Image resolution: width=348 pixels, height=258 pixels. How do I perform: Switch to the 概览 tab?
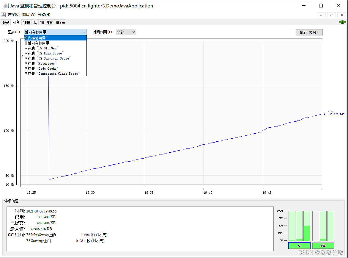[6, 23]
